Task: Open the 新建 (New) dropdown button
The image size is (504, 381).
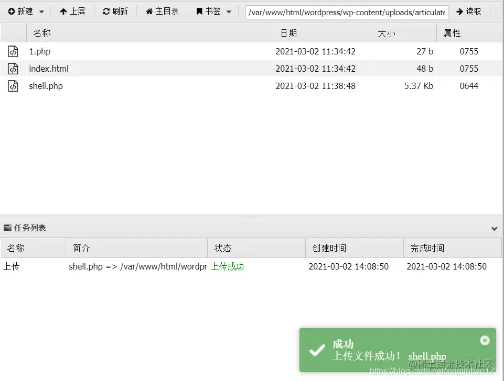Action: [26, 12]
